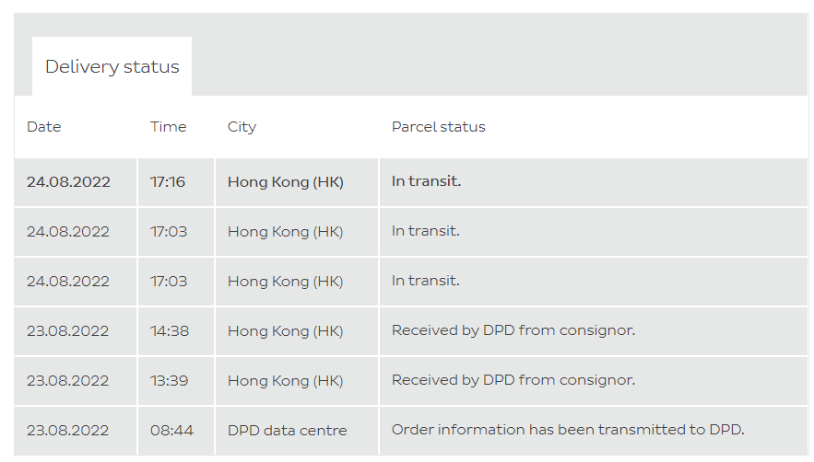Click 'Received by DPD' status at 14:38

point(513,331)
